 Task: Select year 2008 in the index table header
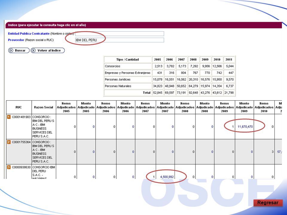pyautogui.click(x=193, y=60)
